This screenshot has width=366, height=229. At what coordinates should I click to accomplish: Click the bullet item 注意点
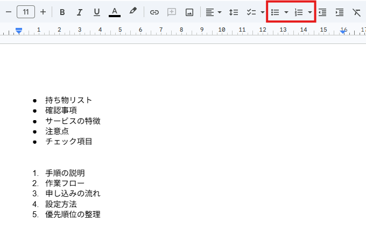click(57, 131)
